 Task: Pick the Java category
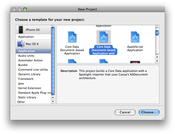[33, 83]
